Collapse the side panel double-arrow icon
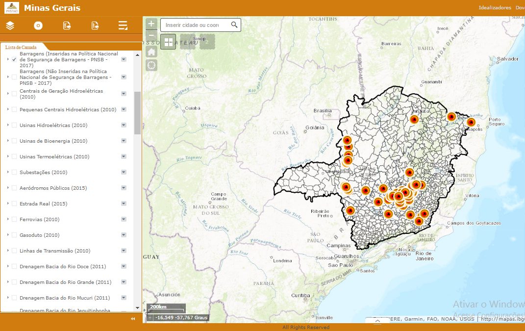The image size is (525, 331). point(133,319)
